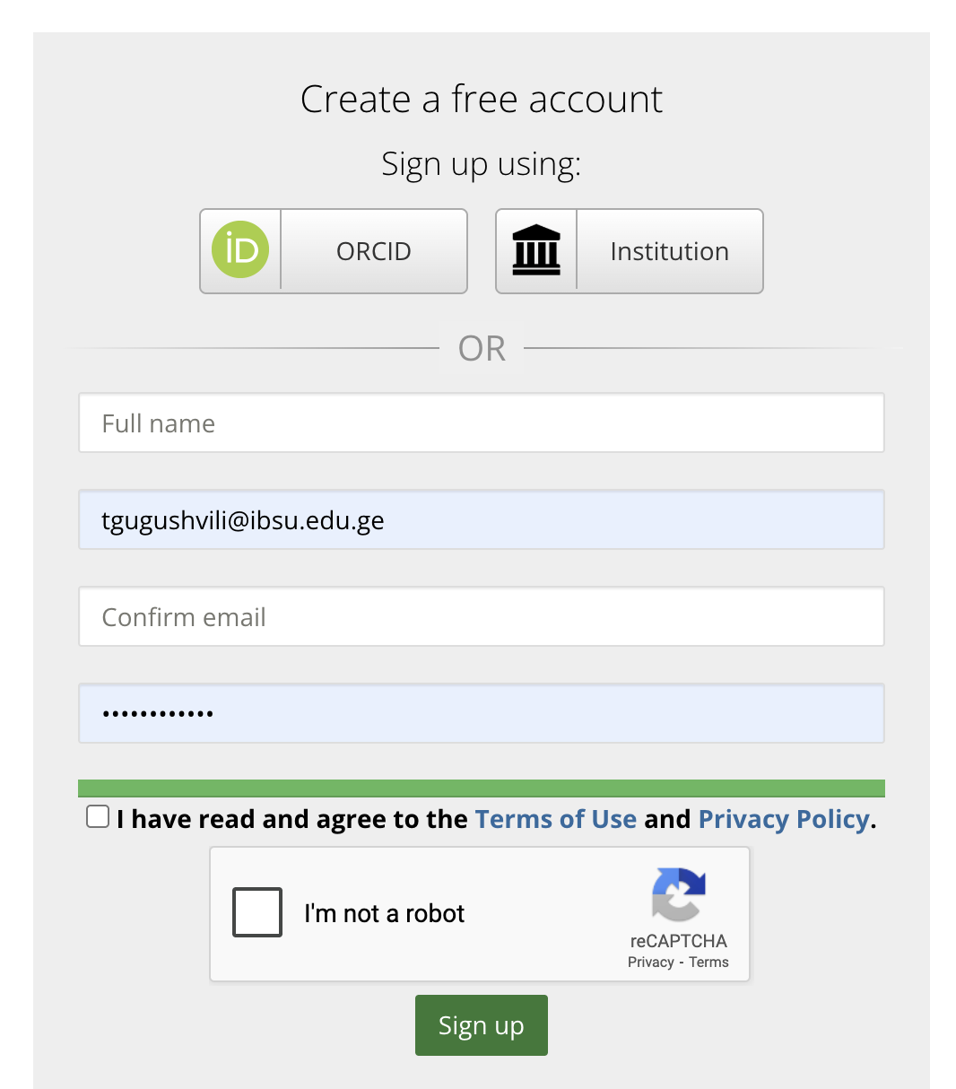
Task: Click the reCAPTCHA Terms link
Action: tap(708, 963)
